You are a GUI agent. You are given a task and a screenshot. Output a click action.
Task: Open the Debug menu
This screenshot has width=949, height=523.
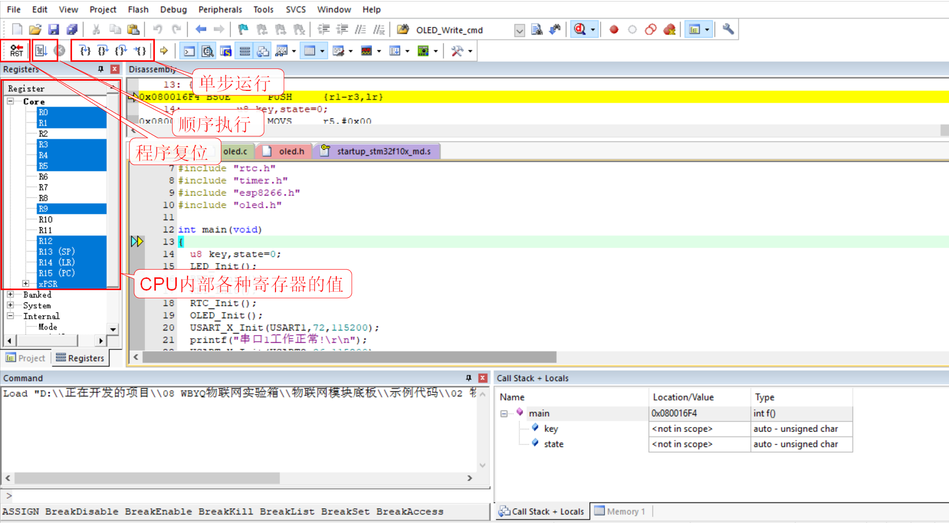[x=173, y=9]
